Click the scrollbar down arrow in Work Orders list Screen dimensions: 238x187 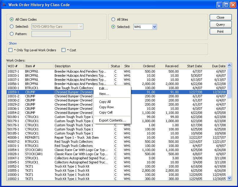coord(229,178)
